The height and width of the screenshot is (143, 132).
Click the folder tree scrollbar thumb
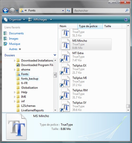tap(55, 75)
